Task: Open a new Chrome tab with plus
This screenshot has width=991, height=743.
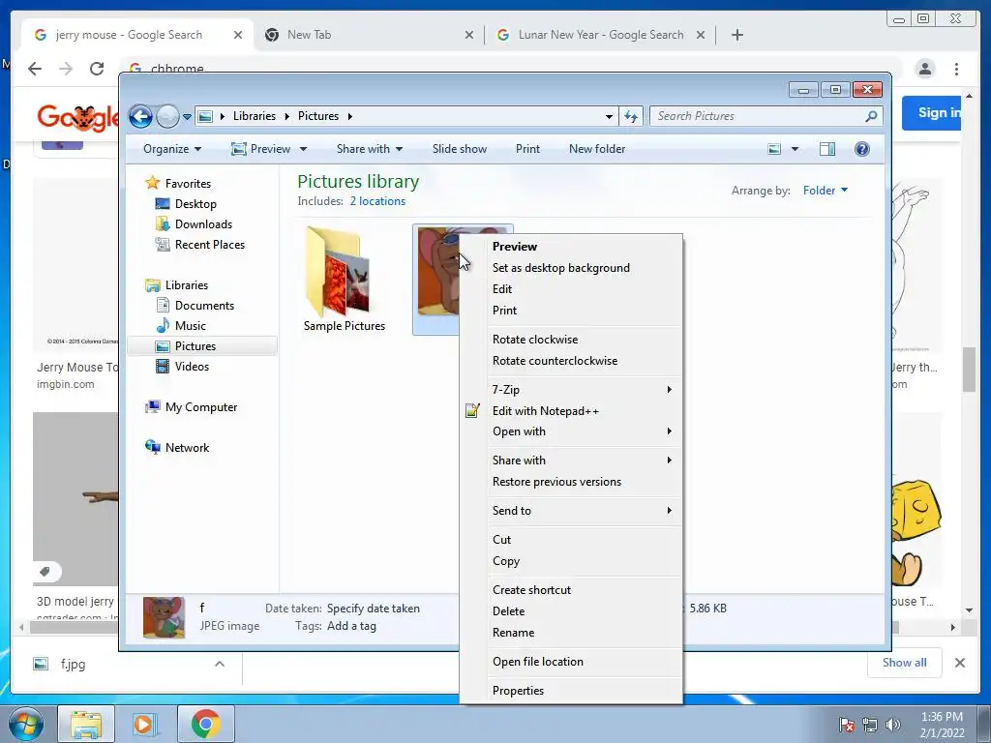Action: 736,35
